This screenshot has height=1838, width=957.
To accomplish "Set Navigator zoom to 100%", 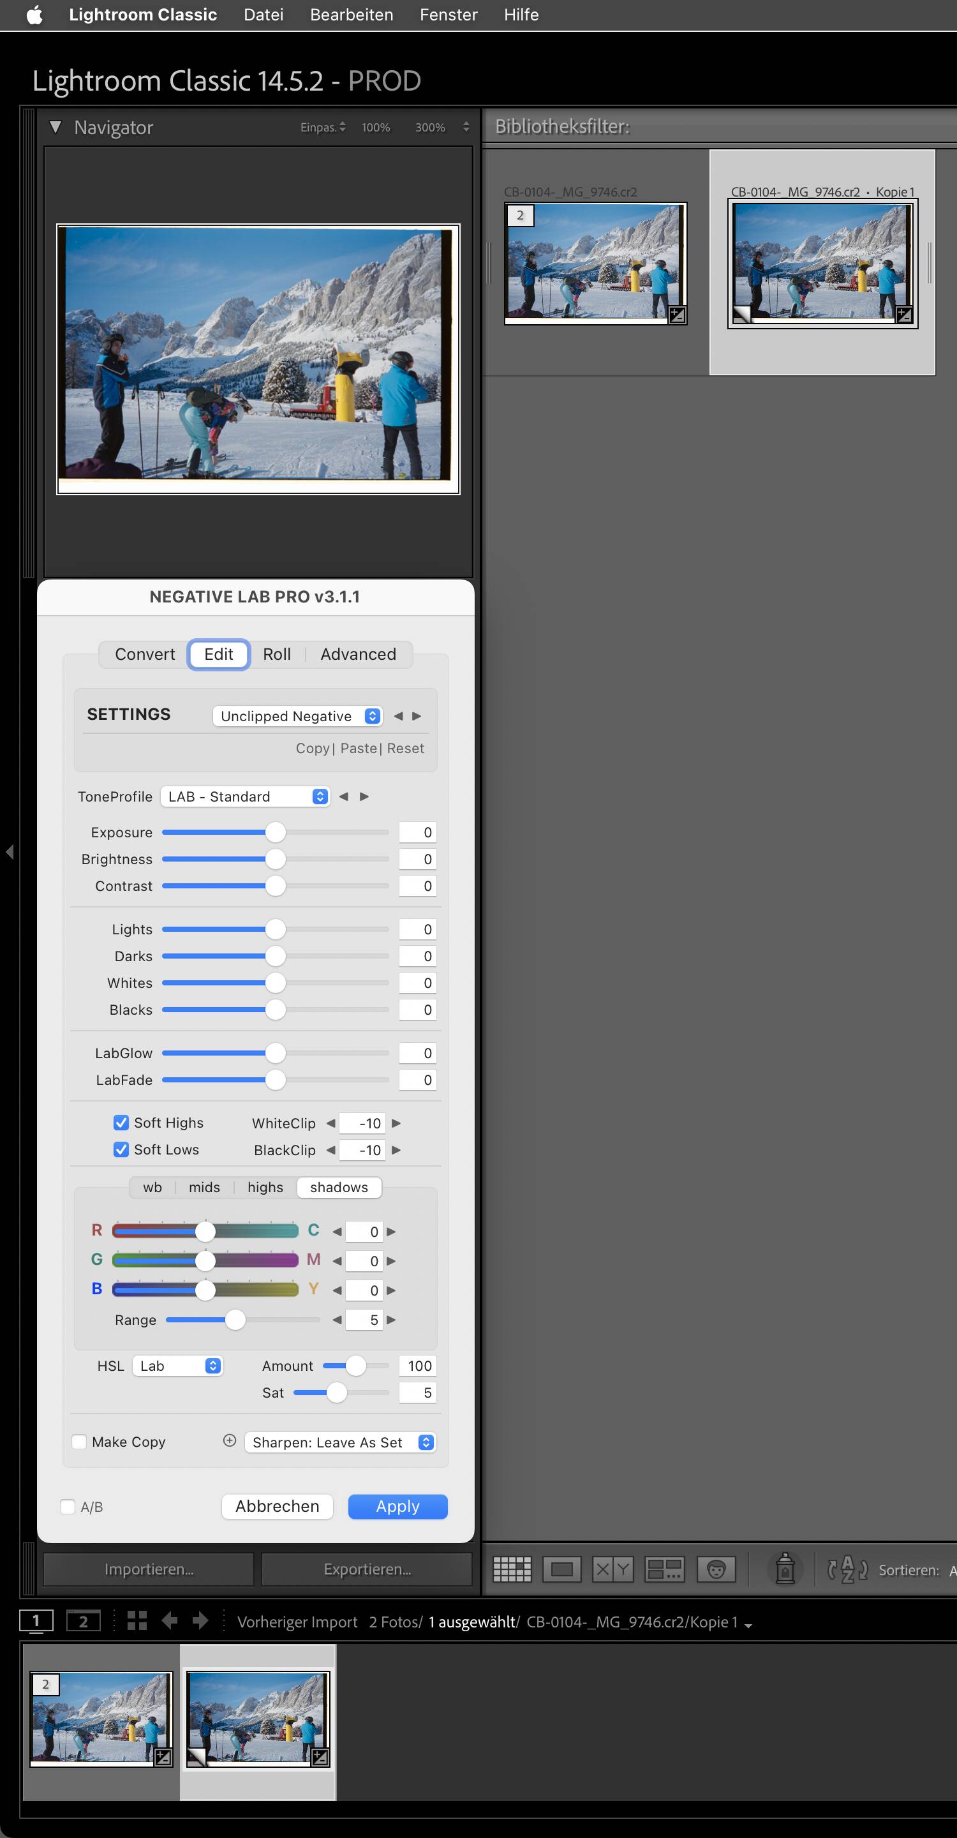I will [376, 127].
